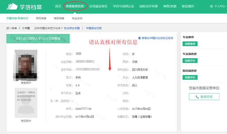The height and width of the screenshot is (134, 227).
Task: Click the 学制 value 2.5
Action: point(78,85)
